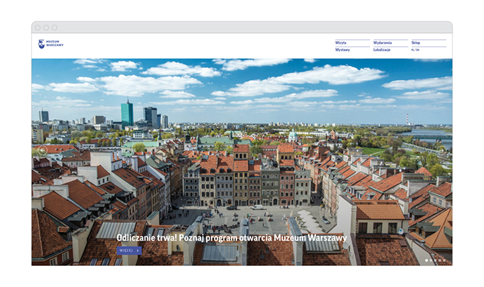Switch language to PL
Screen dimensions: 484x287
[413, 50]
